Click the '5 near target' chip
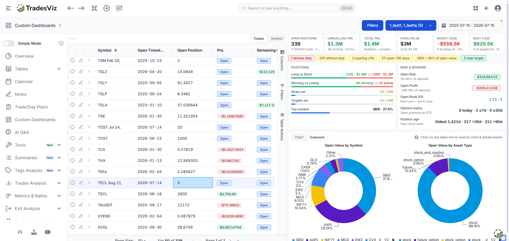The width and height of the screenshot is (509, 241). (473, 58)
